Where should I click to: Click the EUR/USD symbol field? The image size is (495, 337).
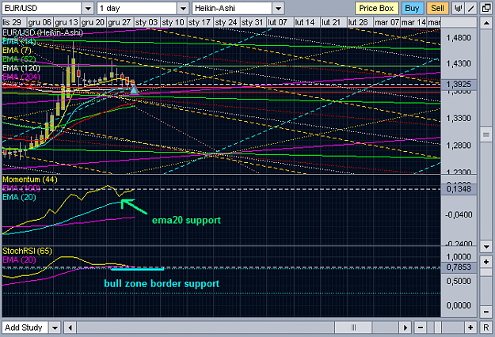(42, 8)
